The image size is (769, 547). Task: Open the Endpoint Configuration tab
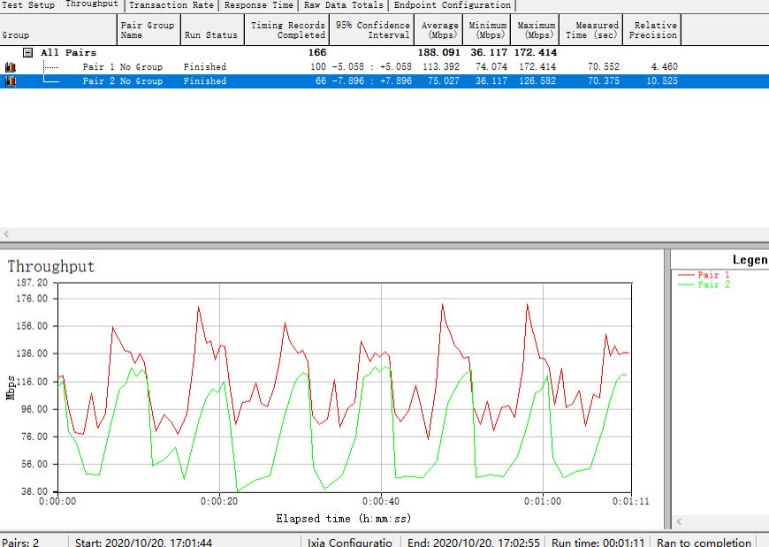tap(452, 5)
